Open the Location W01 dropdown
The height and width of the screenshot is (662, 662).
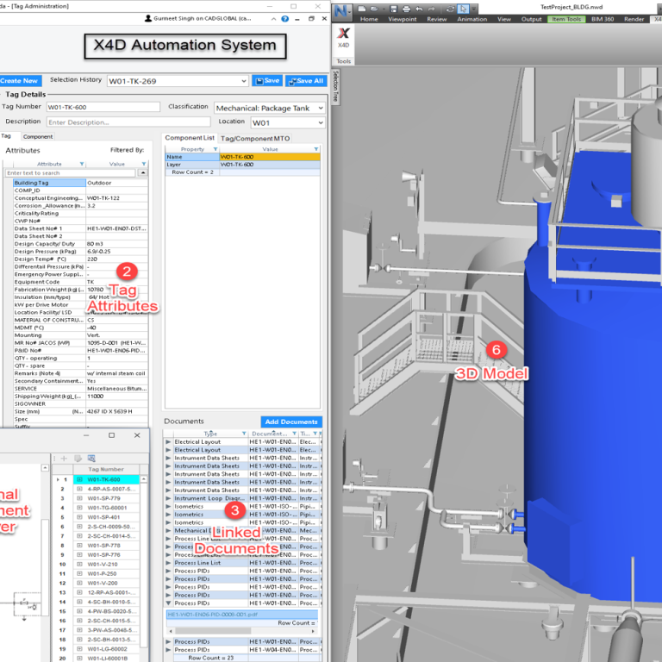click(321, 123)
